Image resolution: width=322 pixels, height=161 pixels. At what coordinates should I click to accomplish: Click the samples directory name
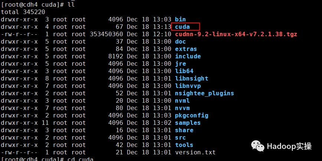[x=188, y=123]
